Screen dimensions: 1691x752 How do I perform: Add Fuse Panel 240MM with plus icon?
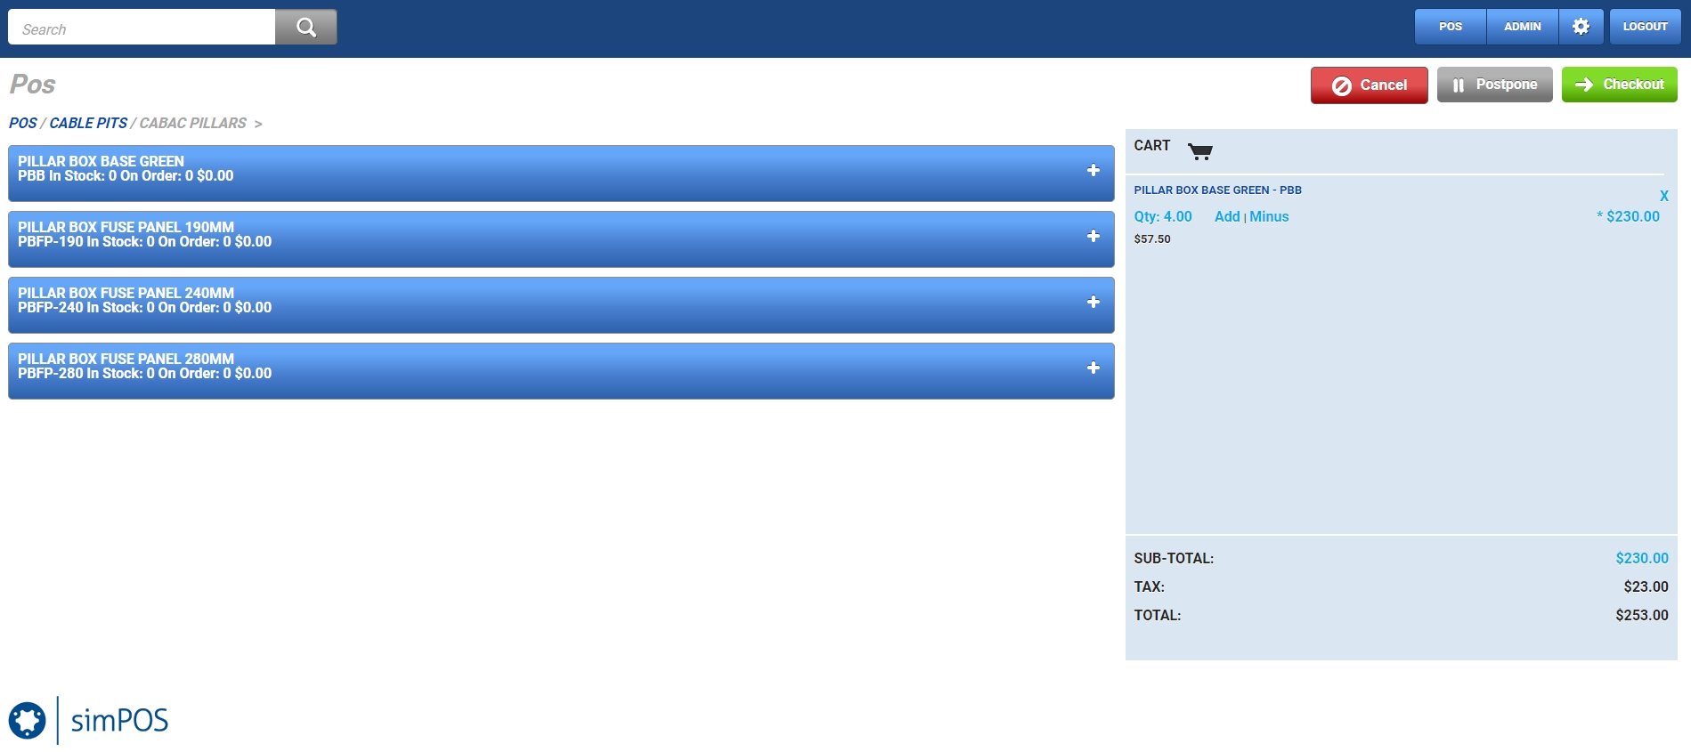tap(1093, 302)
